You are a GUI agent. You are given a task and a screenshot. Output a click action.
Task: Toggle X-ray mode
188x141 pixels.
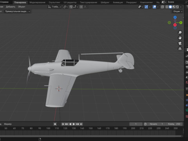(162, 7)
